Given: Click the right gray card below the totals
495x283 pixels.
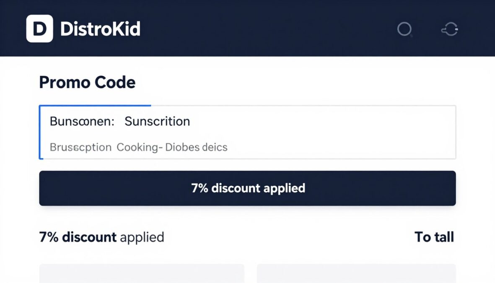Looking at the screenshot, I should (357, 275).
